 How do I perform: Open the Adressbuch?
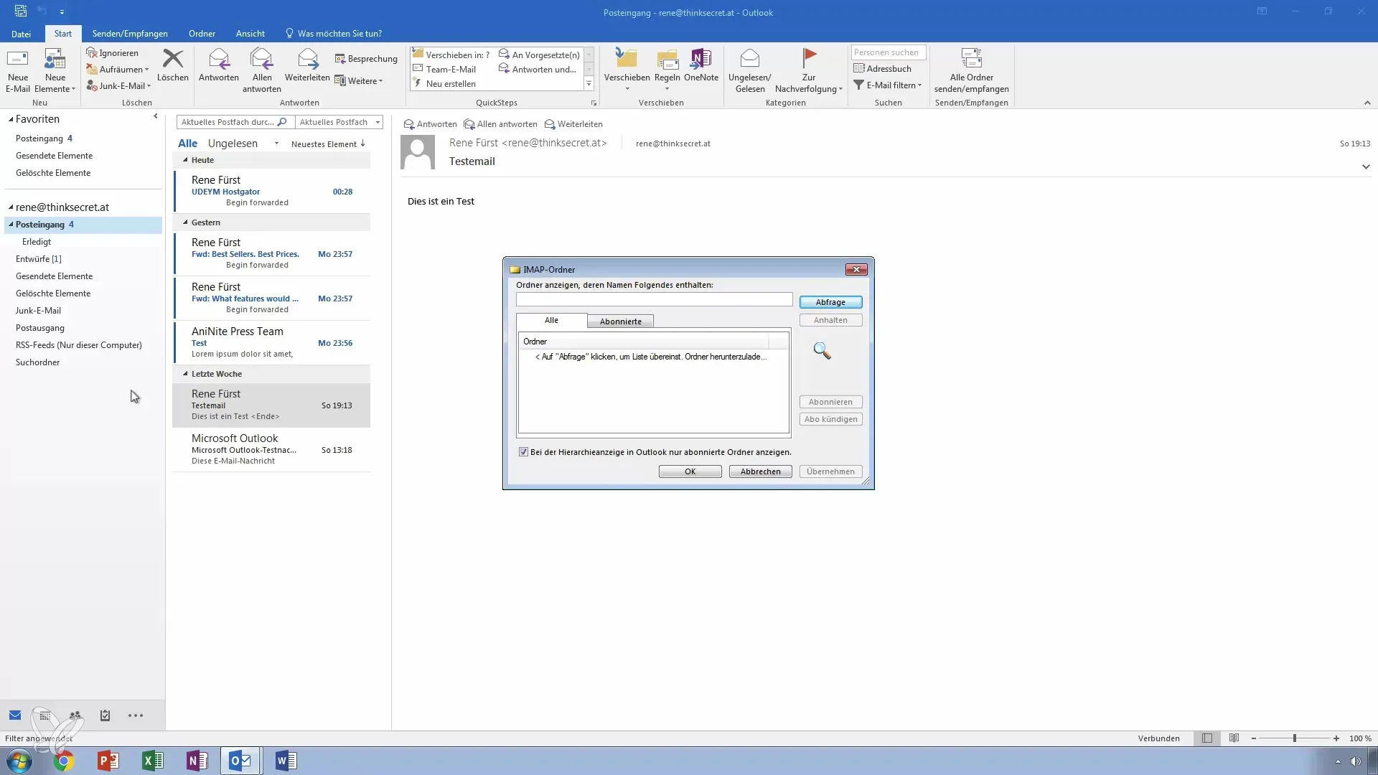[883, 68]
